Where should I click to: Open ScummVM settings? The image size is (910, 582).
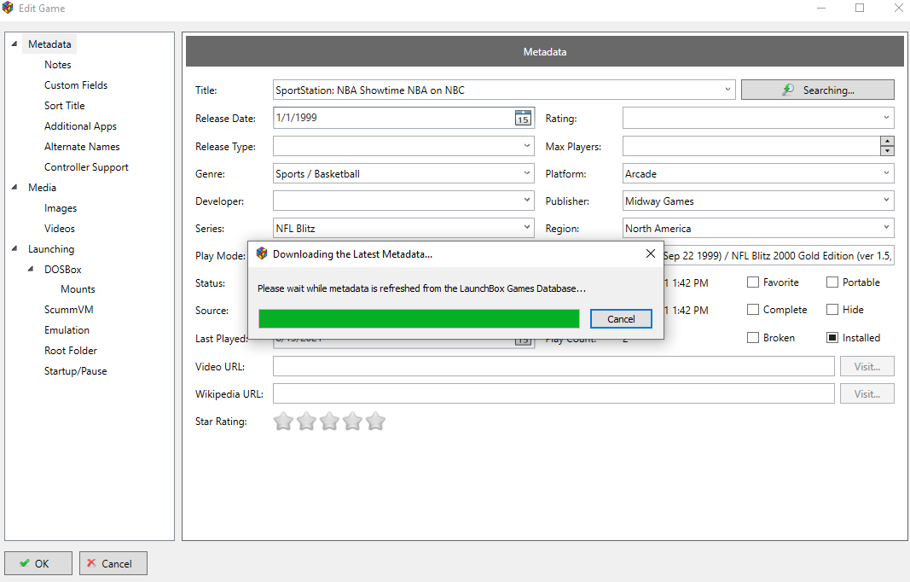coord(68,310)
